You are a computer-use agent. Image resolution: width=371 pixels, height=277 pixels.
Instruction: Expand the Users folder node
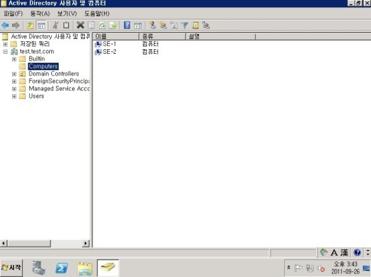14,96
